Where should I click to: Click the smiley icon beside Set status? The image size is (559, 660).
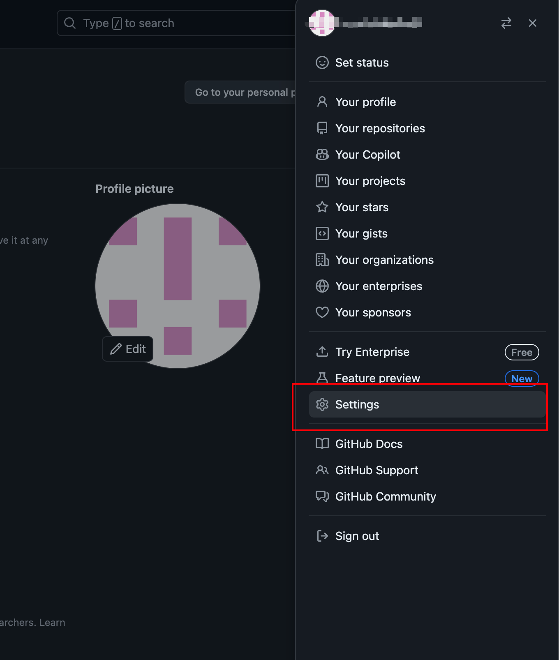(322, 62)
